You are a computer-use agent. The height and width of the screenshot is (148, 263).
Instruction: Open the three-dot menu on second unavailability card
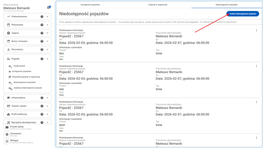(256, 66)
